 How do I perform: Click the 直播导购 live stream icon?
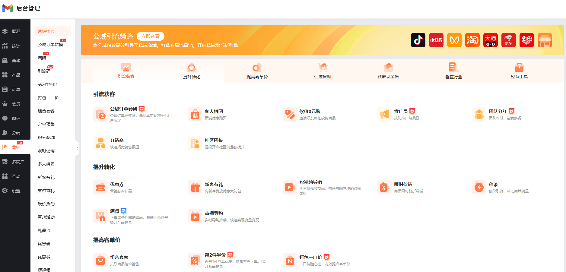[x=195, y=217]
